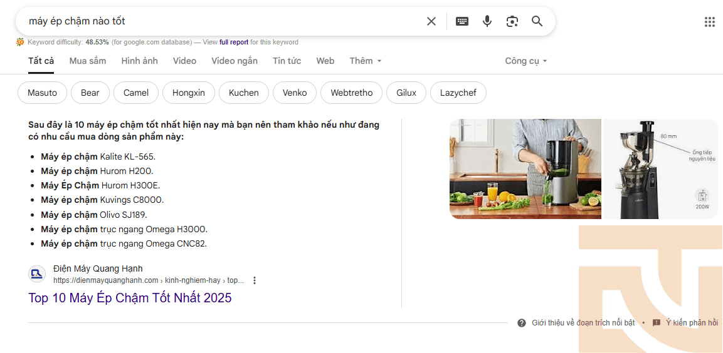
Task: Submit search with the magnifying glass icon
Action: click(537, 21)
